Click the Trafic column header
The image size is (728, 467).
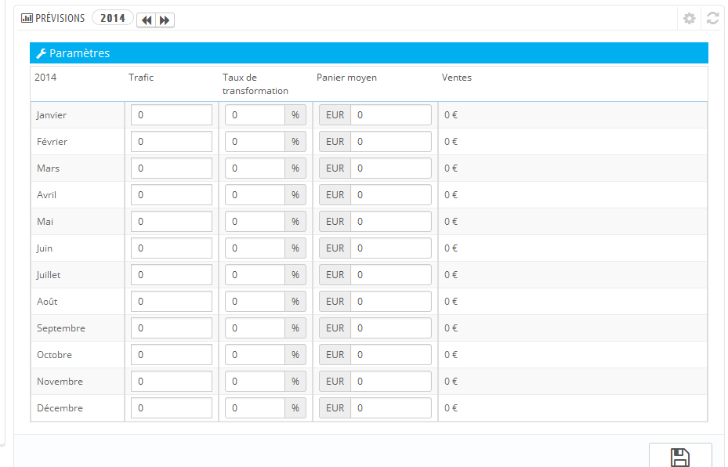[x=141, y=78]
